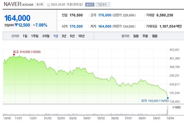This screenshot has width=184, height=125.
Task: Open the 일봉 daily candle chart
Action: tap(136, 36)
